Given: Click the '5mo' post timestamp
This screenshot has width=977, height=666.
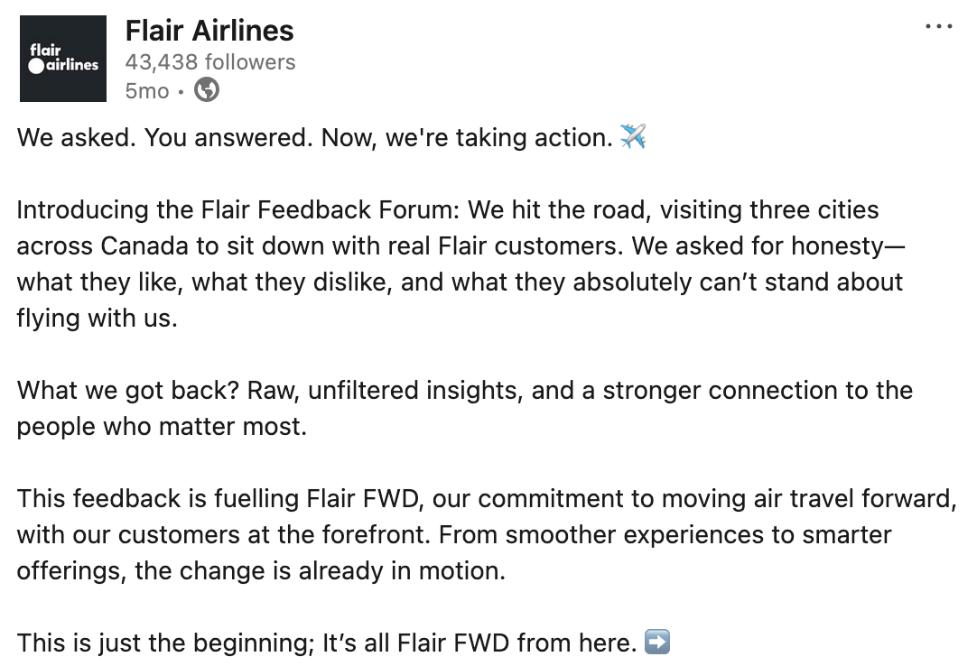Looking at the screenshot, I should pyautogui.click(x=147, y=91).
